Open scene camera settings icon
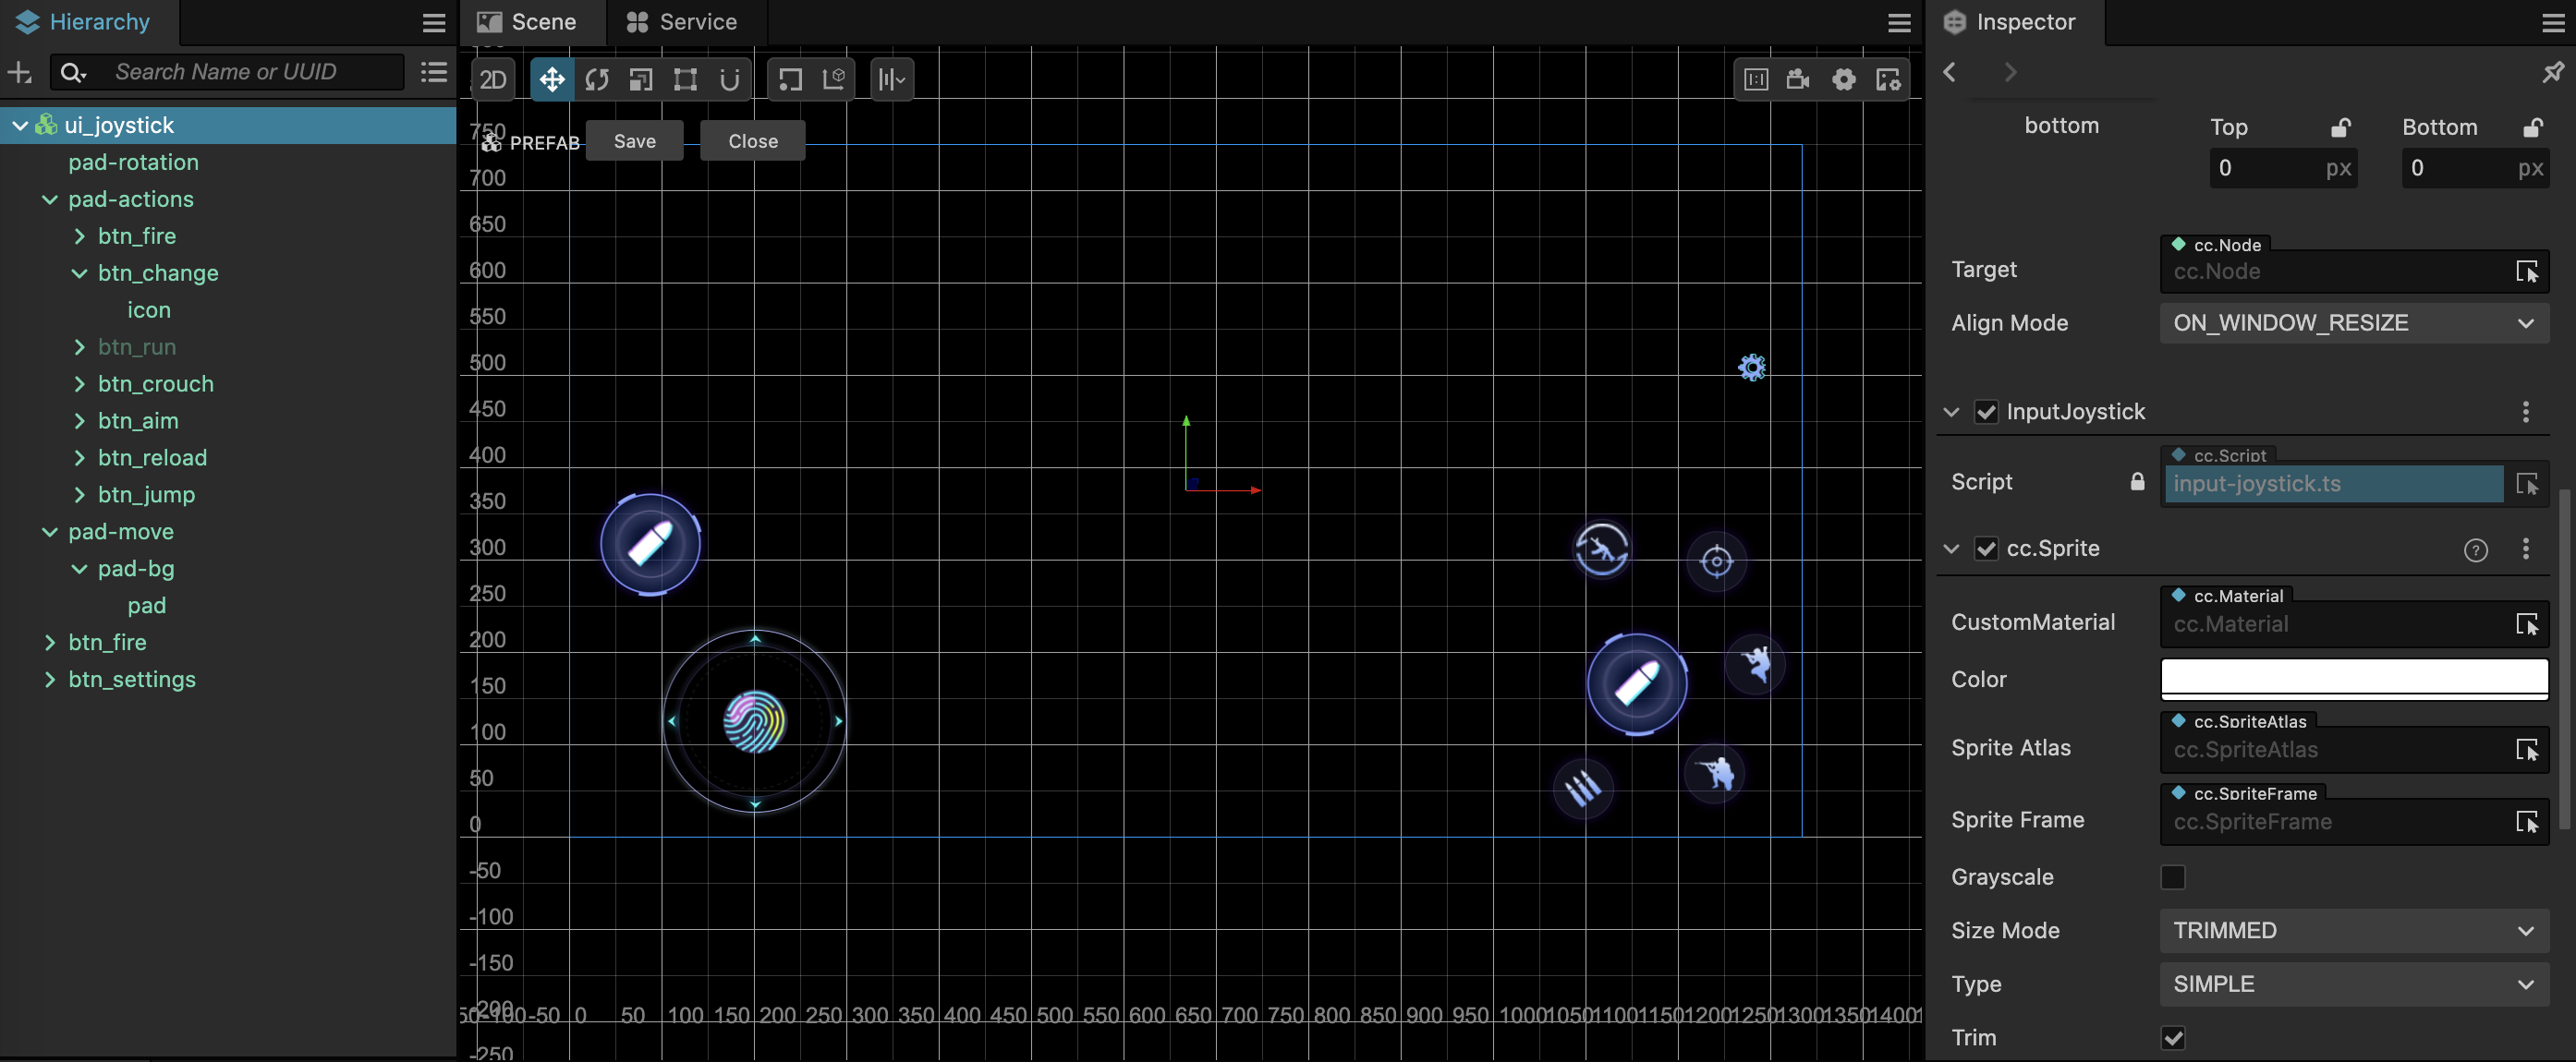 point(1798,80)
